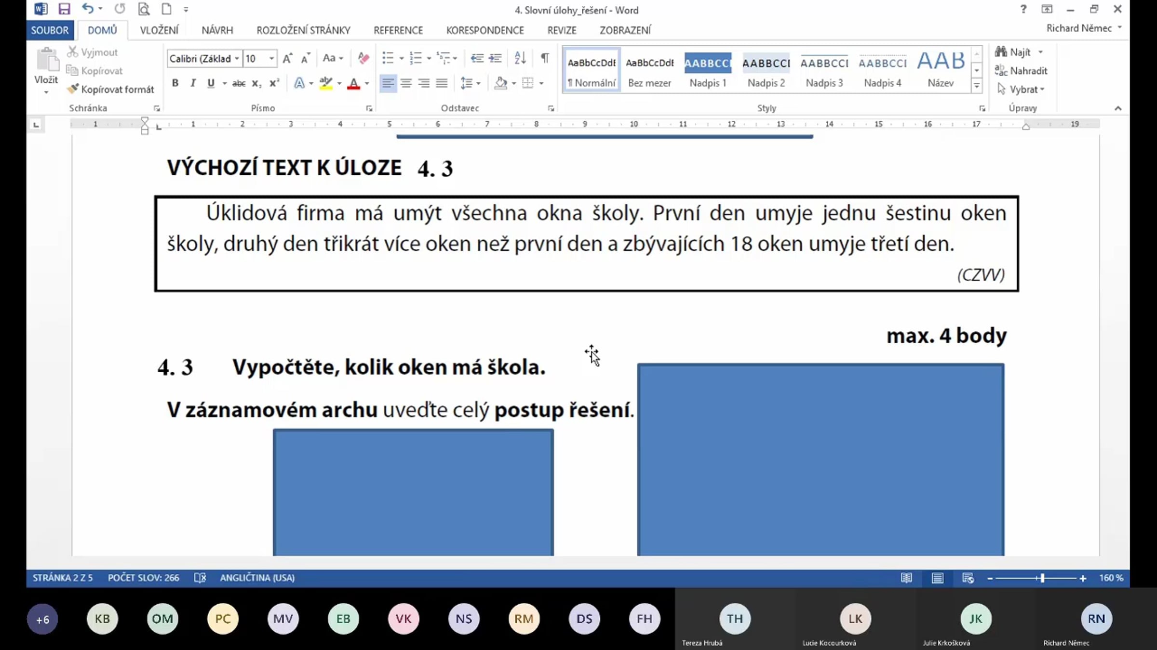Expand the Change Case menu

click(x=333, y=58)
